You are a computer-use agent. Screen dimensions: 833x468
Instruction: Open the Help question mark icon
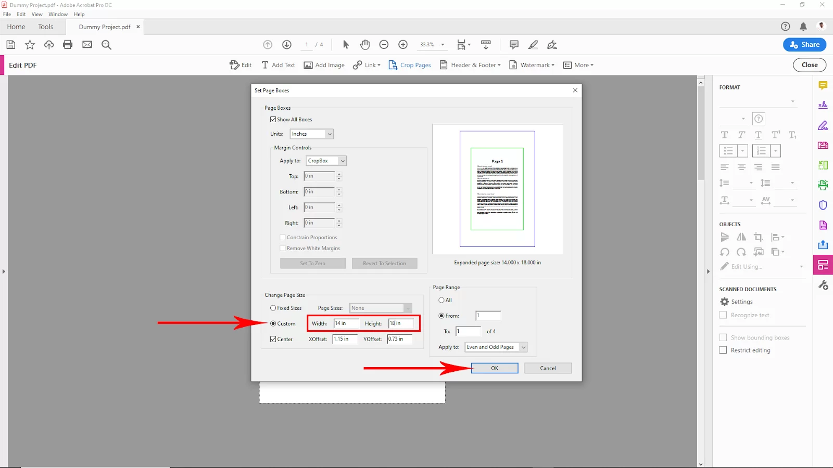[785, 27]
